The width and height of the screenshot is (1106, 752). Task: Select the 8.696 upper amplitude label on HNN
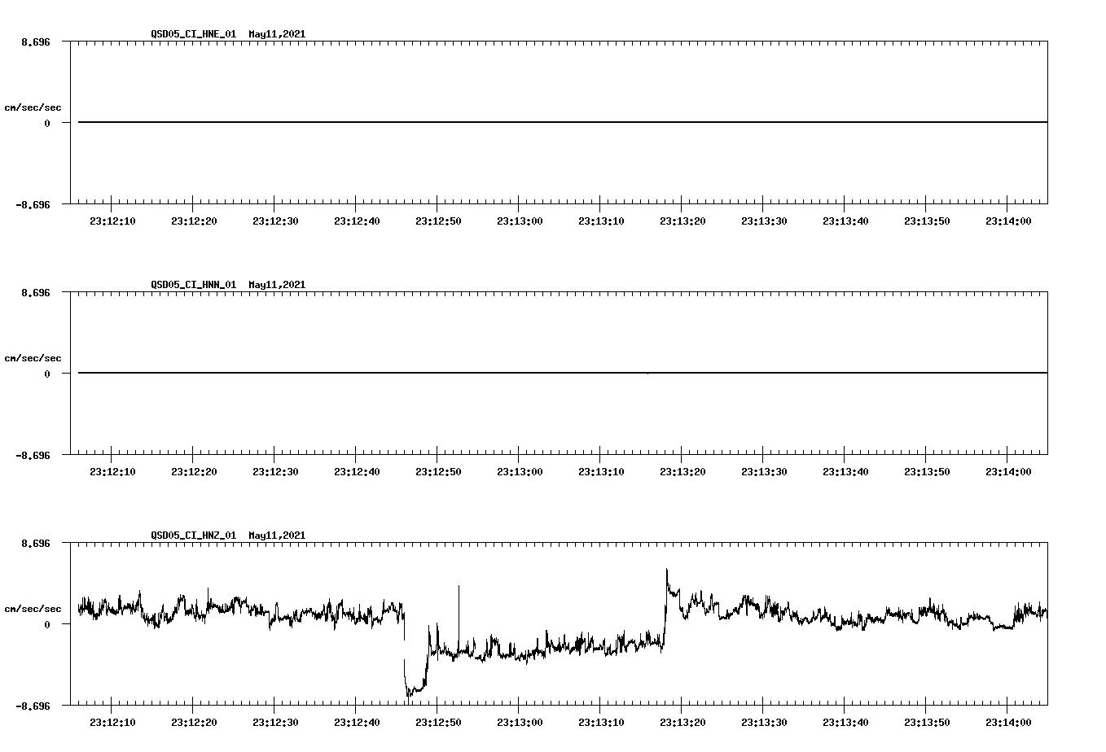(34, 291)
